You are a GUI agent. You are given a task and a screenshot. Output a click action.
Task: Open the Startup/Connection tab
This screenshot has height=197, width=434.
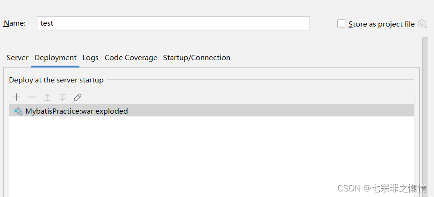tap(197, 58)
